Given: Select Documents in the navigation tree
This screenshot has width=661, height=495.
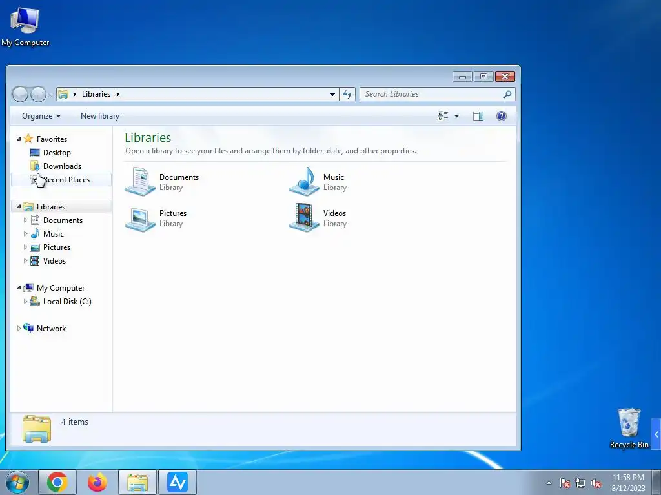Looking at the screenshot, I should (x=63, y=220).
